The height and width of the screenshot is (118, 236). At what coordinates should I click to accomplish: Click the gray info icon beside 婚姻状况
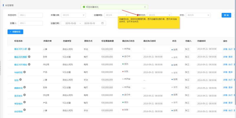point(24,87)
